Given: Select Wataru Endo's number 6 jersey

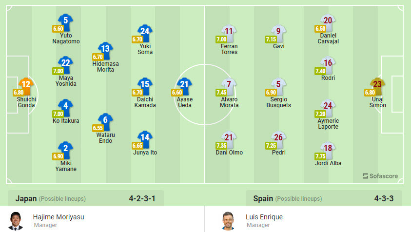Looking at the screenshot, I should coord(105,120).
